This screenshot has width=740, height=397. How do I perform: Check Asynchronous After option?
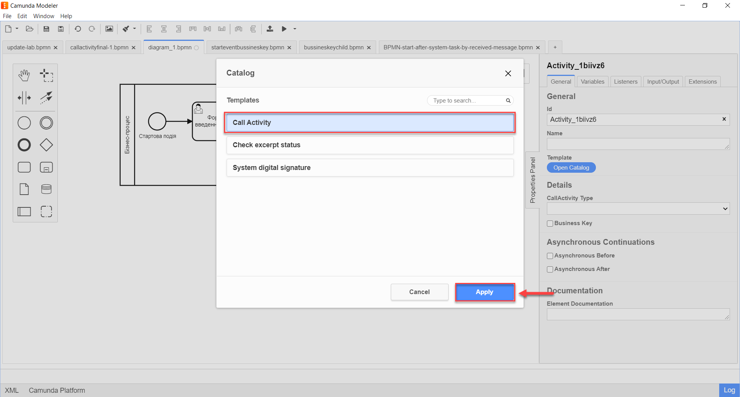tap(550, 269)
